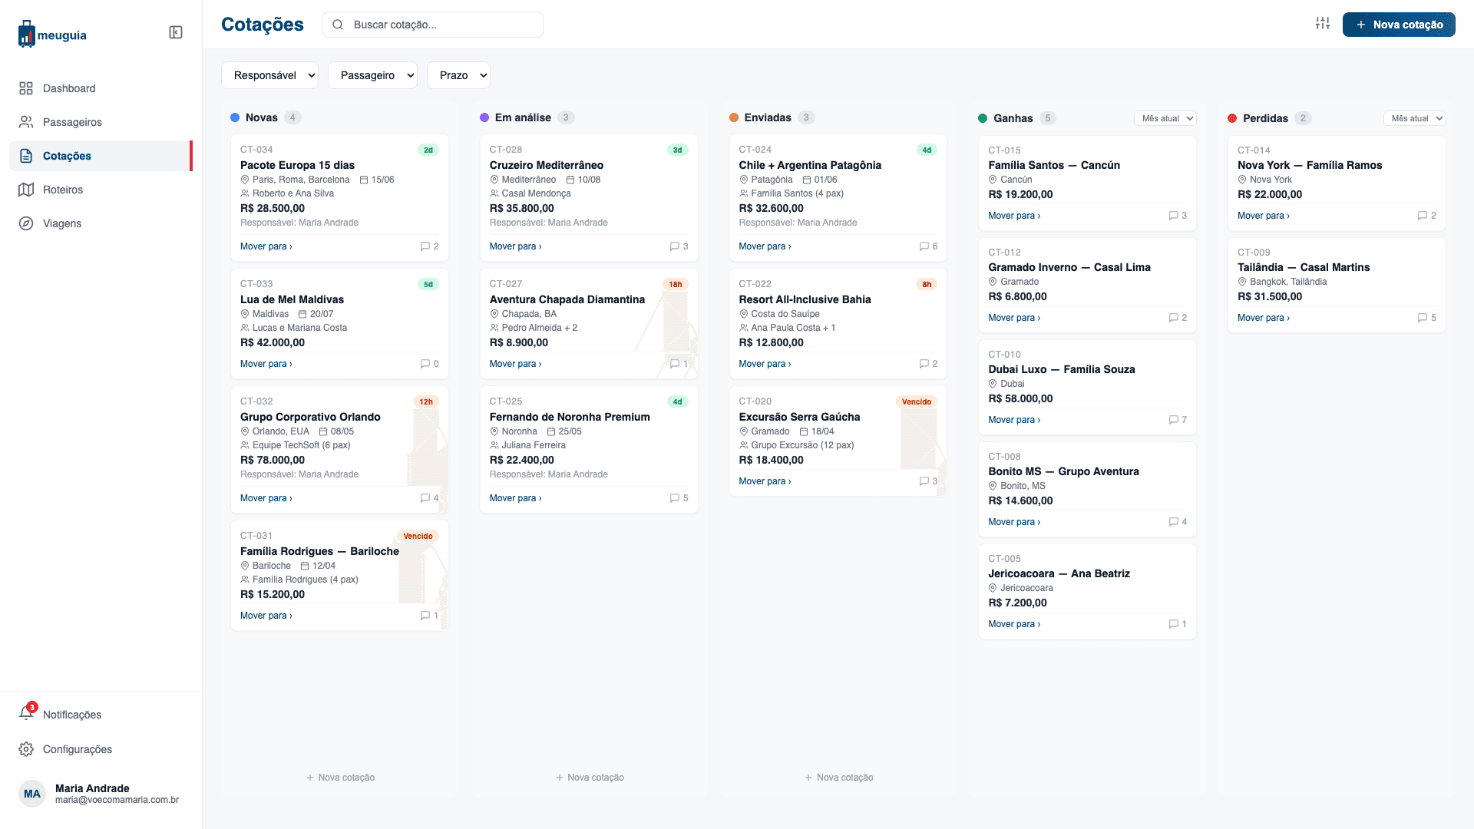Screen dimensions: 1474x829
Task: Expand Mover para on Lua de Mel Maldivas
Action: pyautogui.click(x=266, y=364)
